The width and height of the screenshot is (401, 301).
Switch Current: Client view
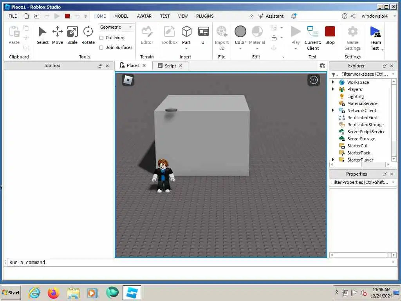(x=313, y=38)
